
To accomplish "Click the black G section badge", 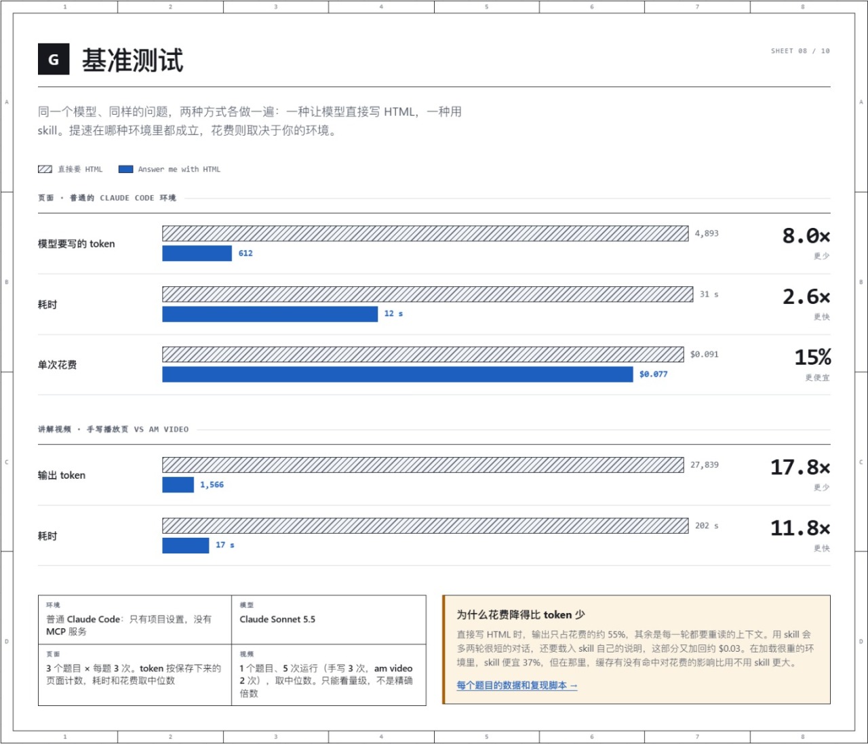I will (x=54, y=60).
